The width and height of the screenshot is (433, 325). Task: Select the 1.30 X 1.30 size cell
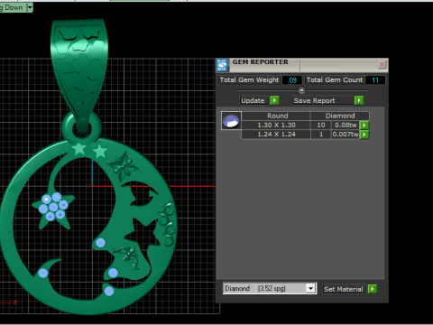276,125
